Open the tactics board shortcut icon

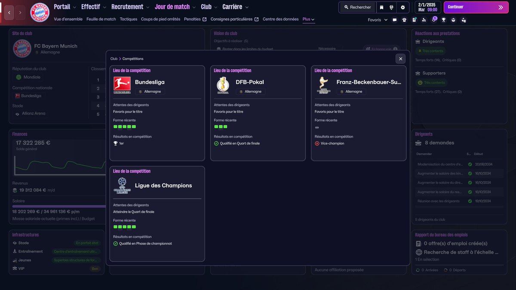[x=414, y=20]
